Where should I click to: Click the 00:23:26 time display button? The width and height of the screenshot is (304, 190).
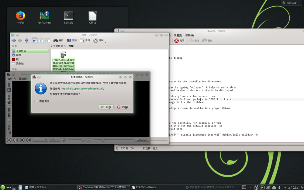pyautogui.click(x=142, y=140)
